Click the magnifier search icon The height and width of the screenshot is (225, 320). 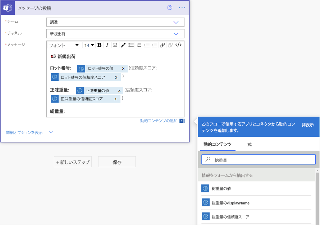(208, 159)
